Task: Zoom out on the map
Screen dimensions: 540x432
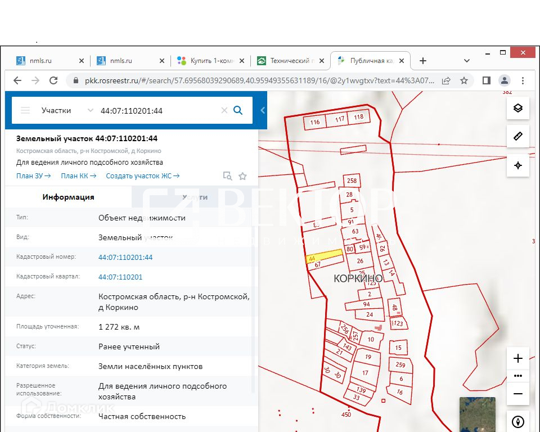Action: pyautogui.click(x=517, y=394)
